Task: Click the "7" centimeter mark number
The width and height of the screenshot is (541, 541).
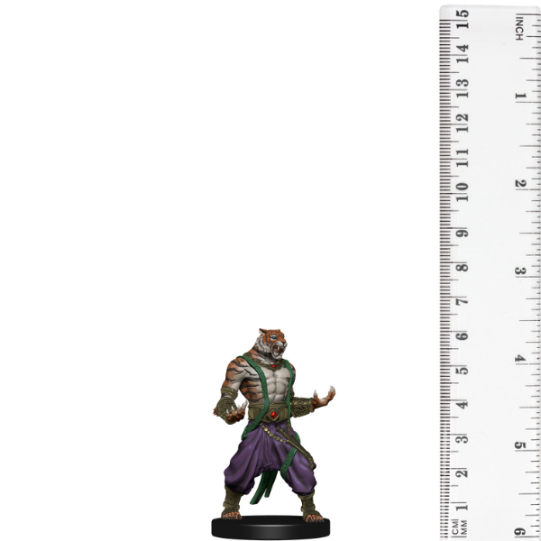Action: (463, 301)
